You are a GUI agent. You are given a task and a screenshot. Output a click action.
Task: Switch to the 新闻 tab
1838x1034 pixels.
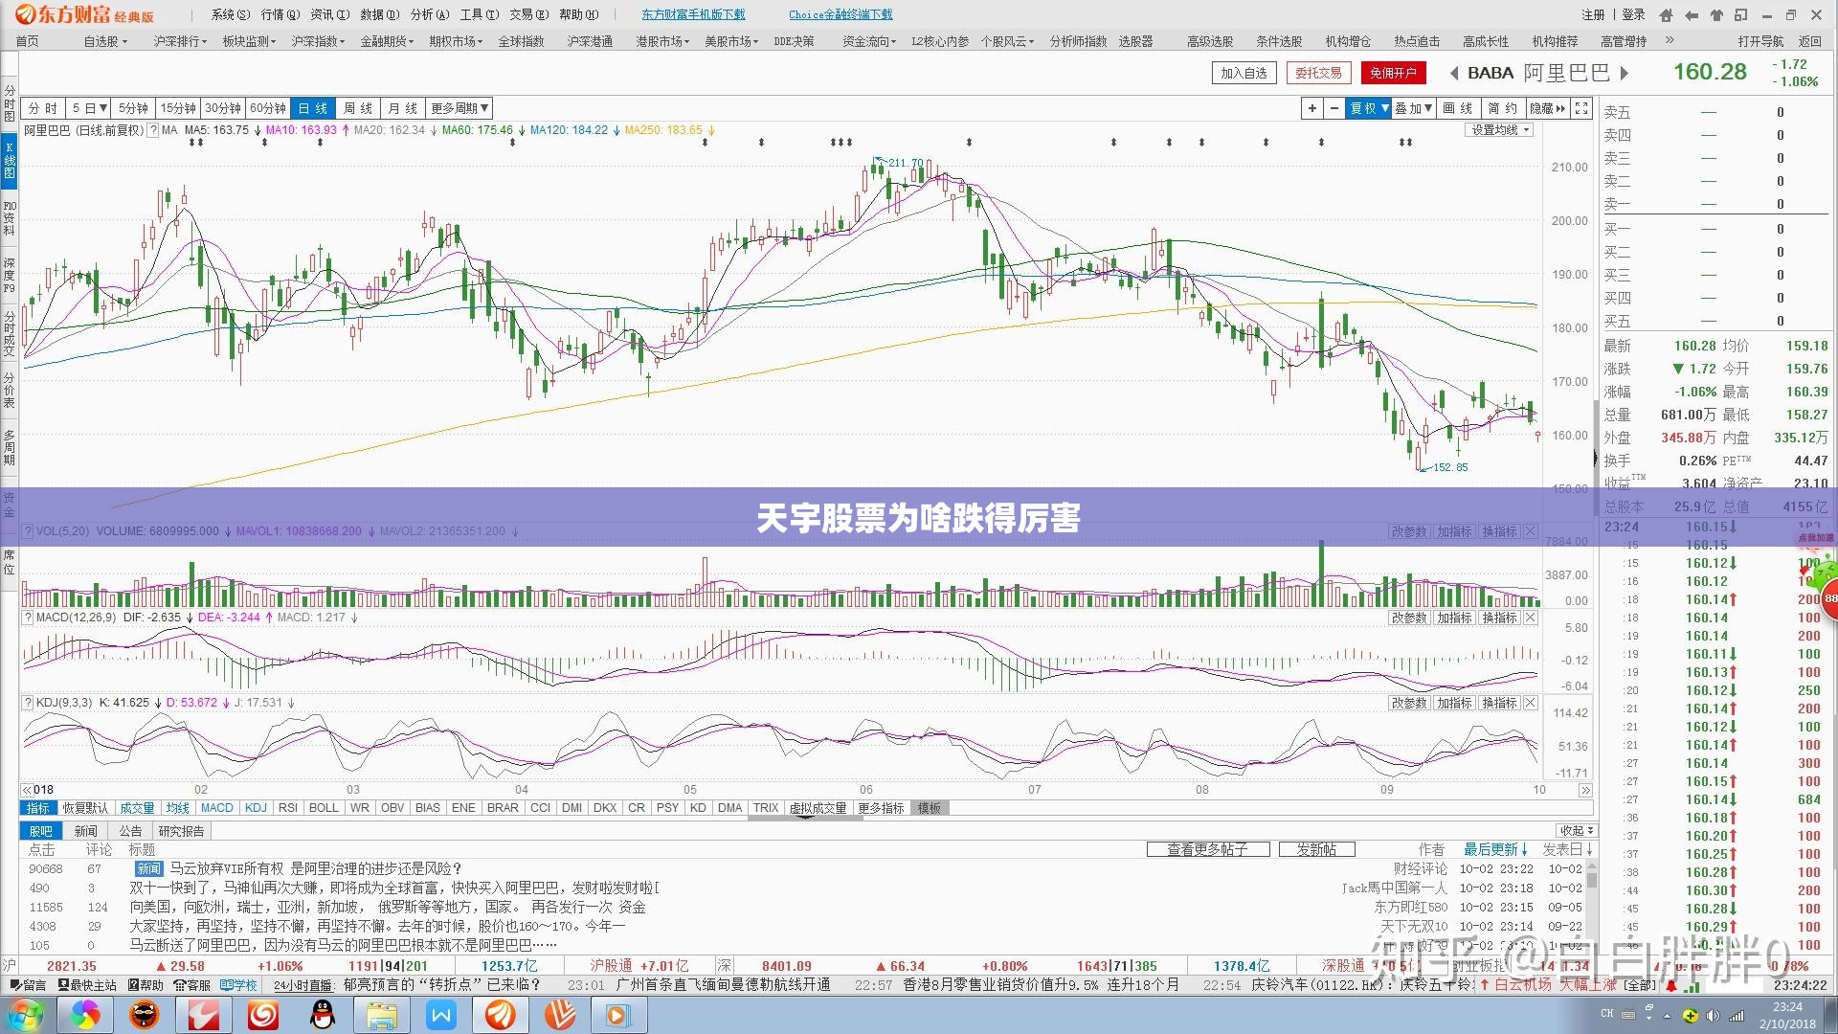[86, 831]
